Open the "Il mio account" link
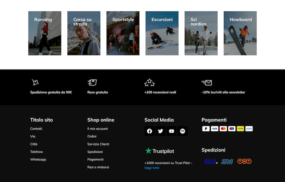Image resolution: width=285 pixels, height=182 pixels. click(x=98, y=129)
